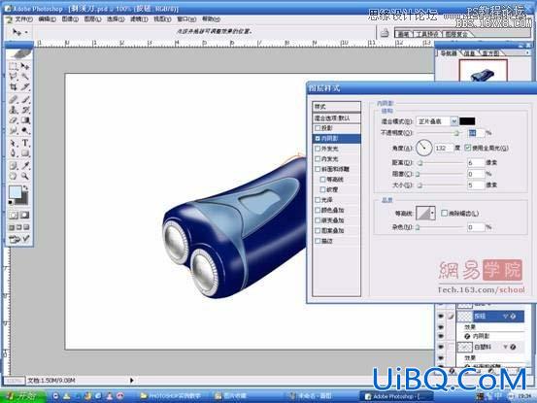Image resolution: width=537 pixels, height=403 pixels.
Task: Click the distance (距离) value field
Action: 476,162
